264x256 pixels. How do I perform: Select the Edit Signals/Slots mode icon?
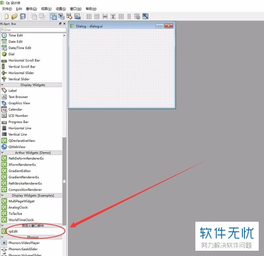pos(61,16)
